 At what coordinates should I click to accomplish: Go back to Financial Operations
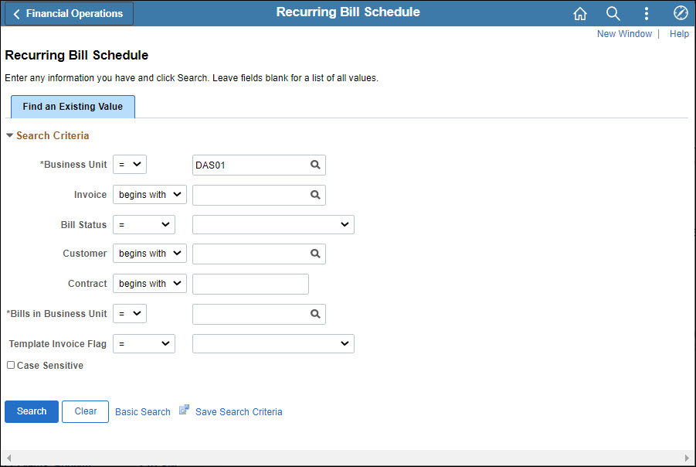tap(68, 13)
